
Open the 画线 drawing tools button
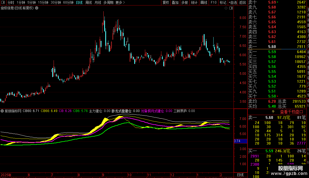pyautogui.click(x=204, y=2)
